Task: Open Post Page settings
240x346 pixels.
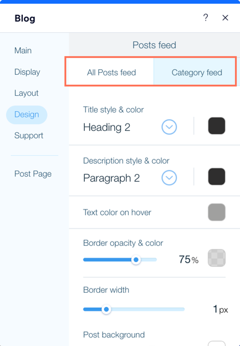Action: 33,174
